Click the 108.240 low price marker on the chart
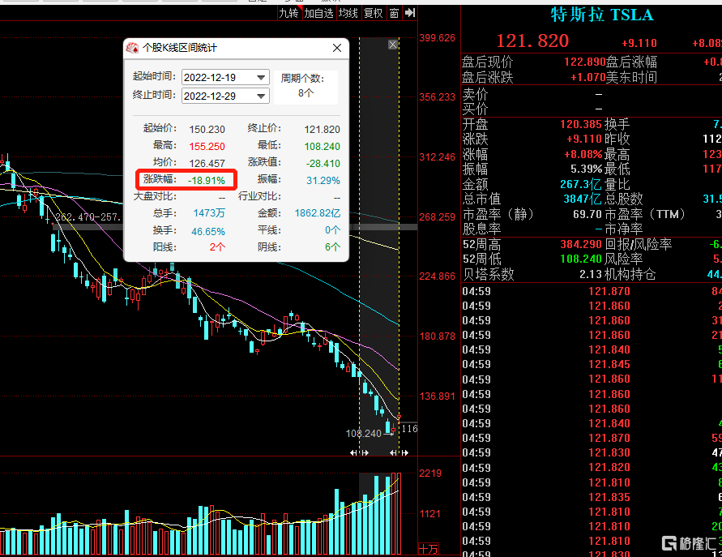Screen dimensions: 722x557 [363, 434]
